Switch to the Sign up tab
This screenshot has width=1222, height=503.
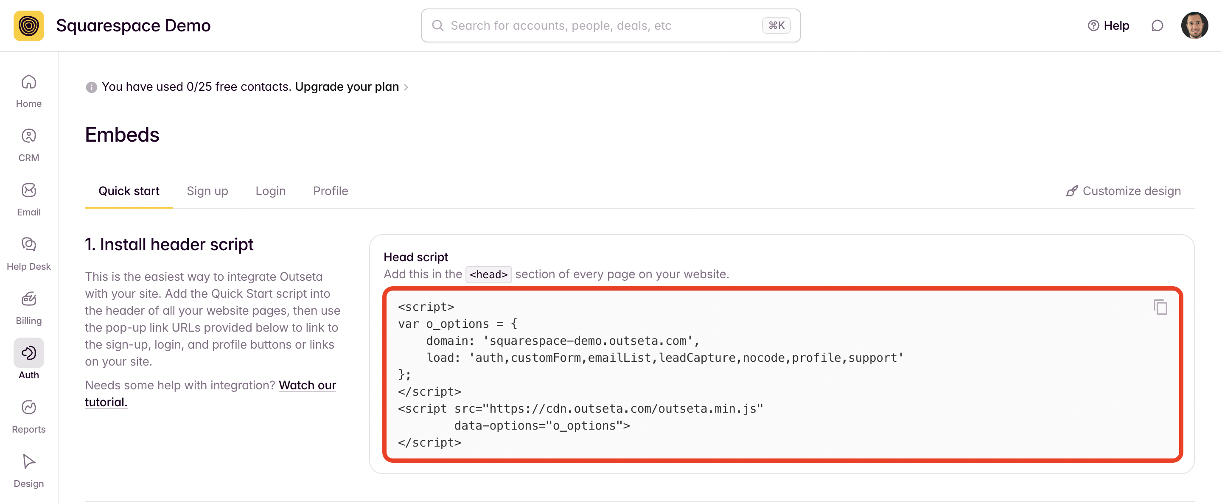coord(207,191)
